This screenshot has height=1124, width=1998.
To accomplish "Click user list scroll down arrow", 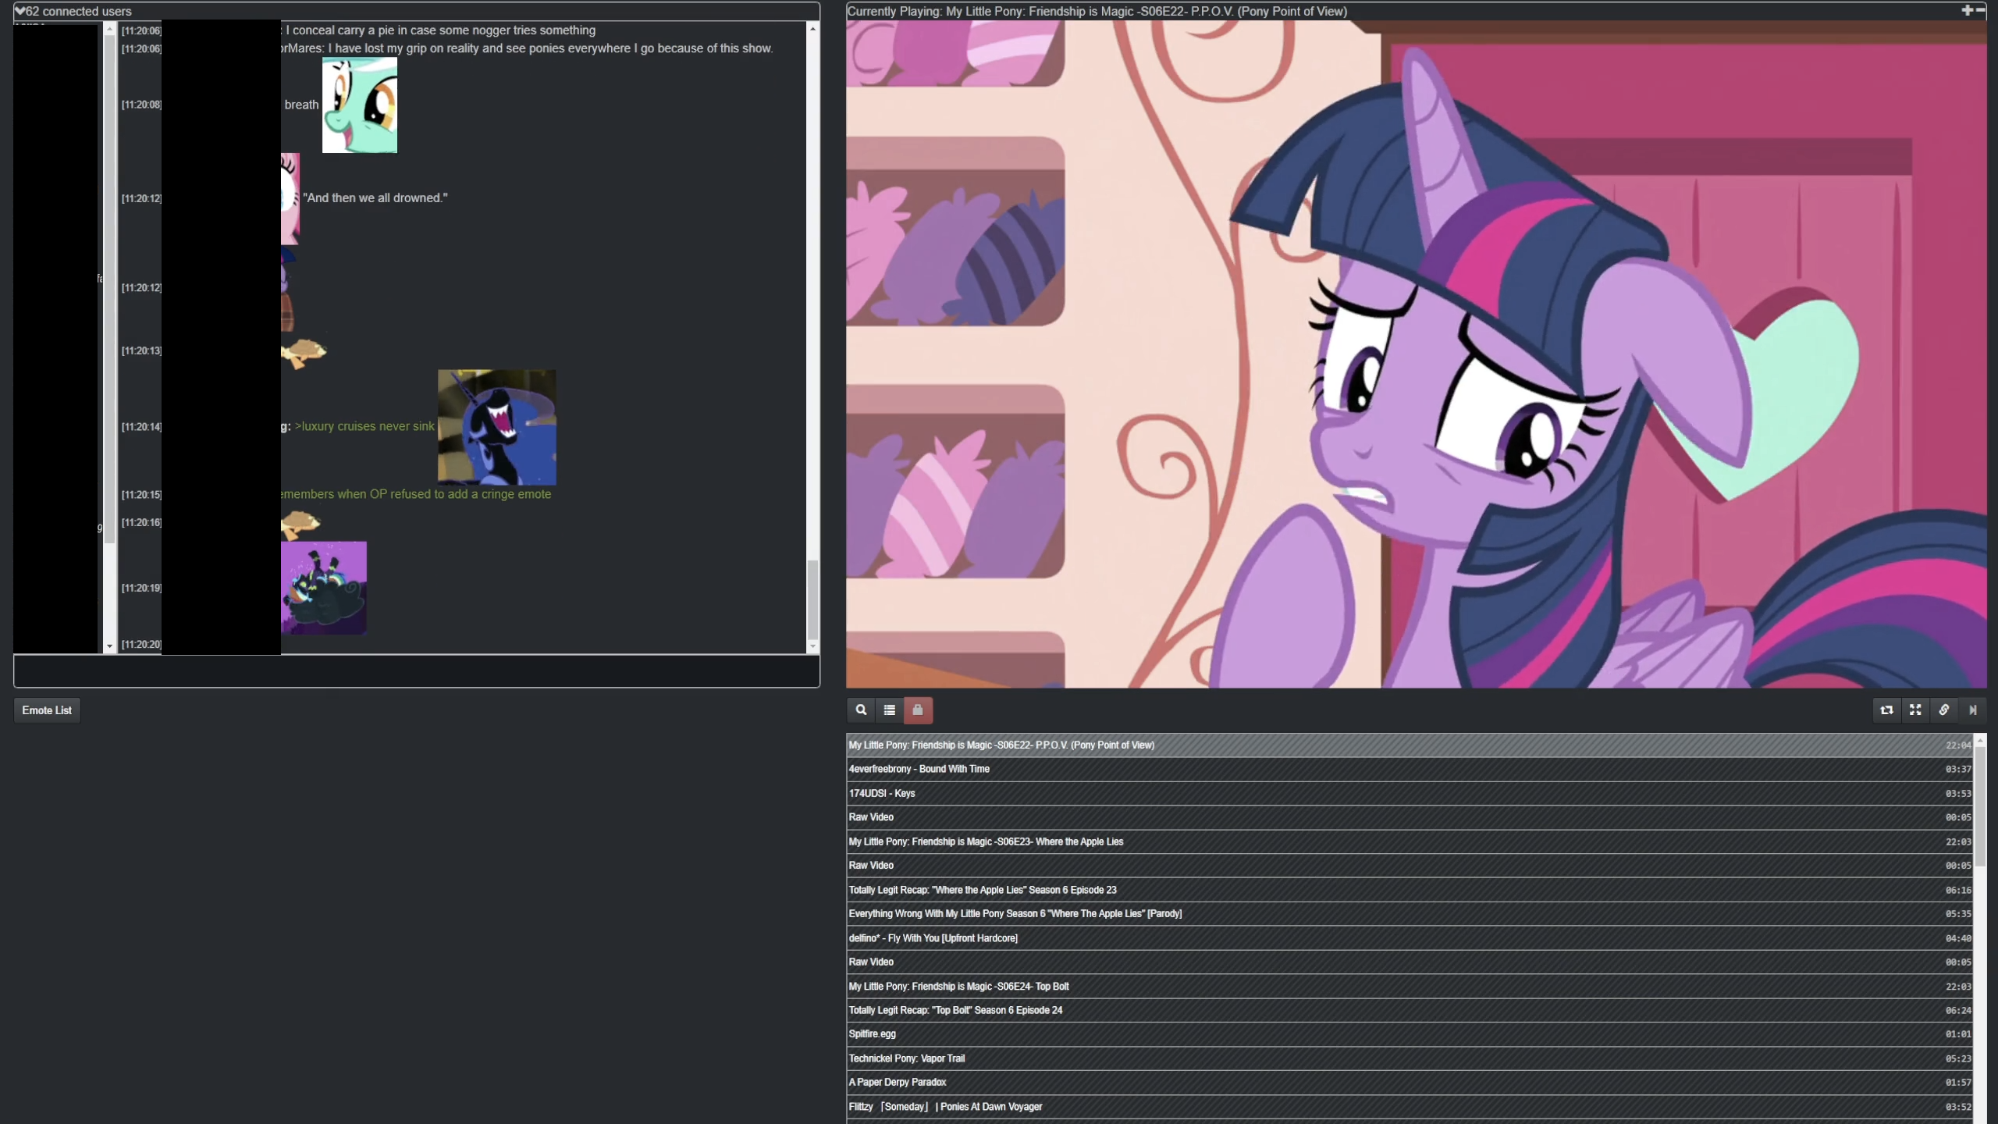I will (x=109, y=646).
